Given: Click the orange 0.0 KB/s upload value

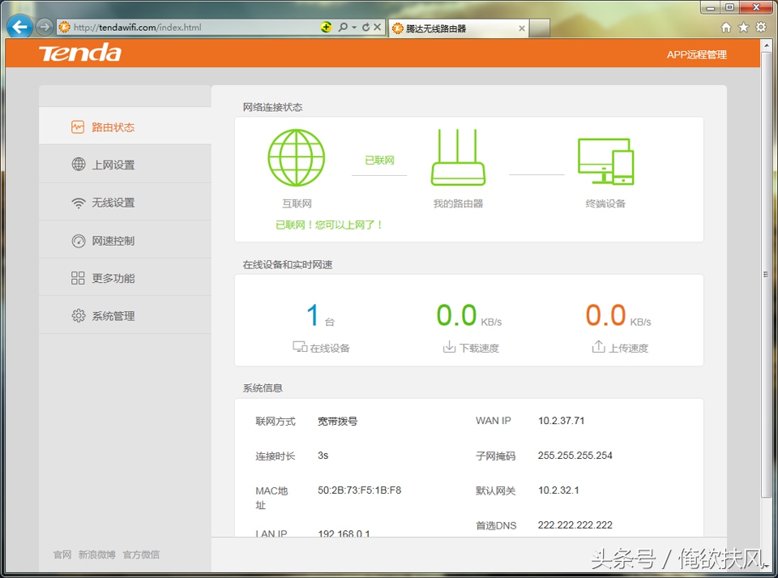Looking at the screenshot, I should (x=618, y=315).
